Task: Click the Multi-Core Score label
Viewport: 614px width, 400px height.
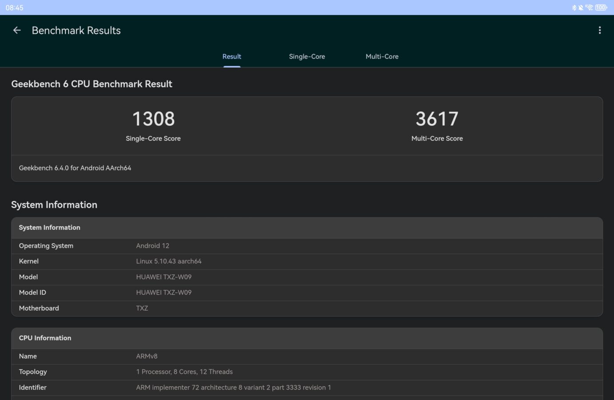Action: [437, 139]
